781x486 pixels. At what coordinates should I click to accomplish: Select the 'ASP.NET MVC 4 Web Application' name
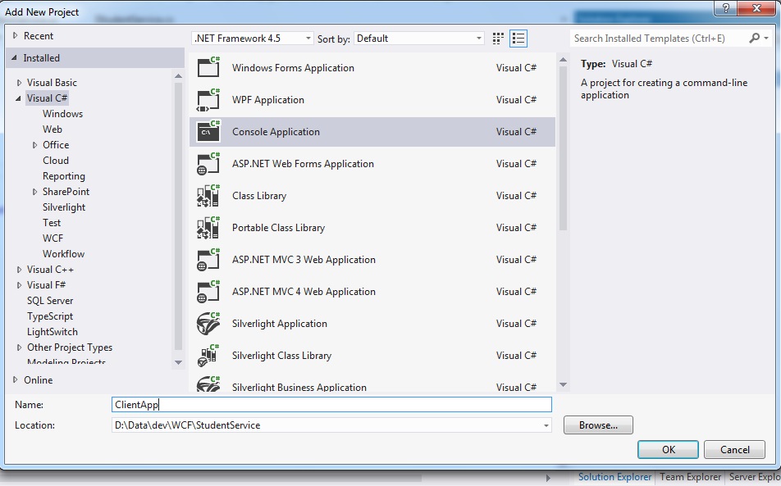304,292
